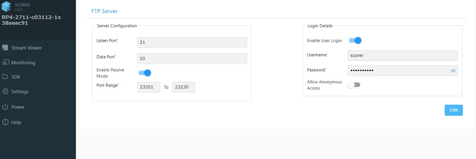Image resolution: width=476 pixels, height=159 pixels.
Task: Turn off Enable User Login toggle
Action: coord(355,40)
